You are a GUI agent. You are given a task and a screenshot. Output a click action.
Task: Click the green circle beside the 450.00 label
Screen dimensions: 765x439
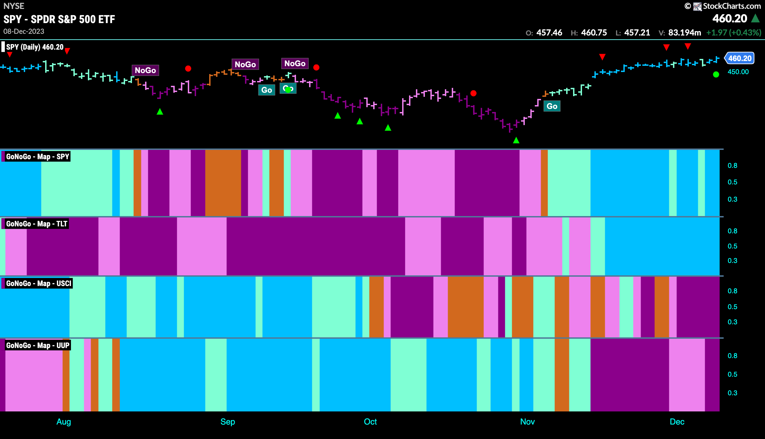pyautogui.click(x=716, y=74)
